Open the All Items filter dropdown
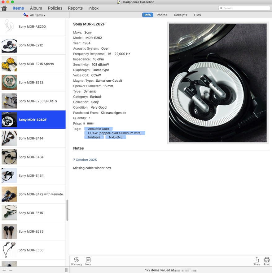The height and width of the screenshot is (273, 272). click(x=37, y=15)
